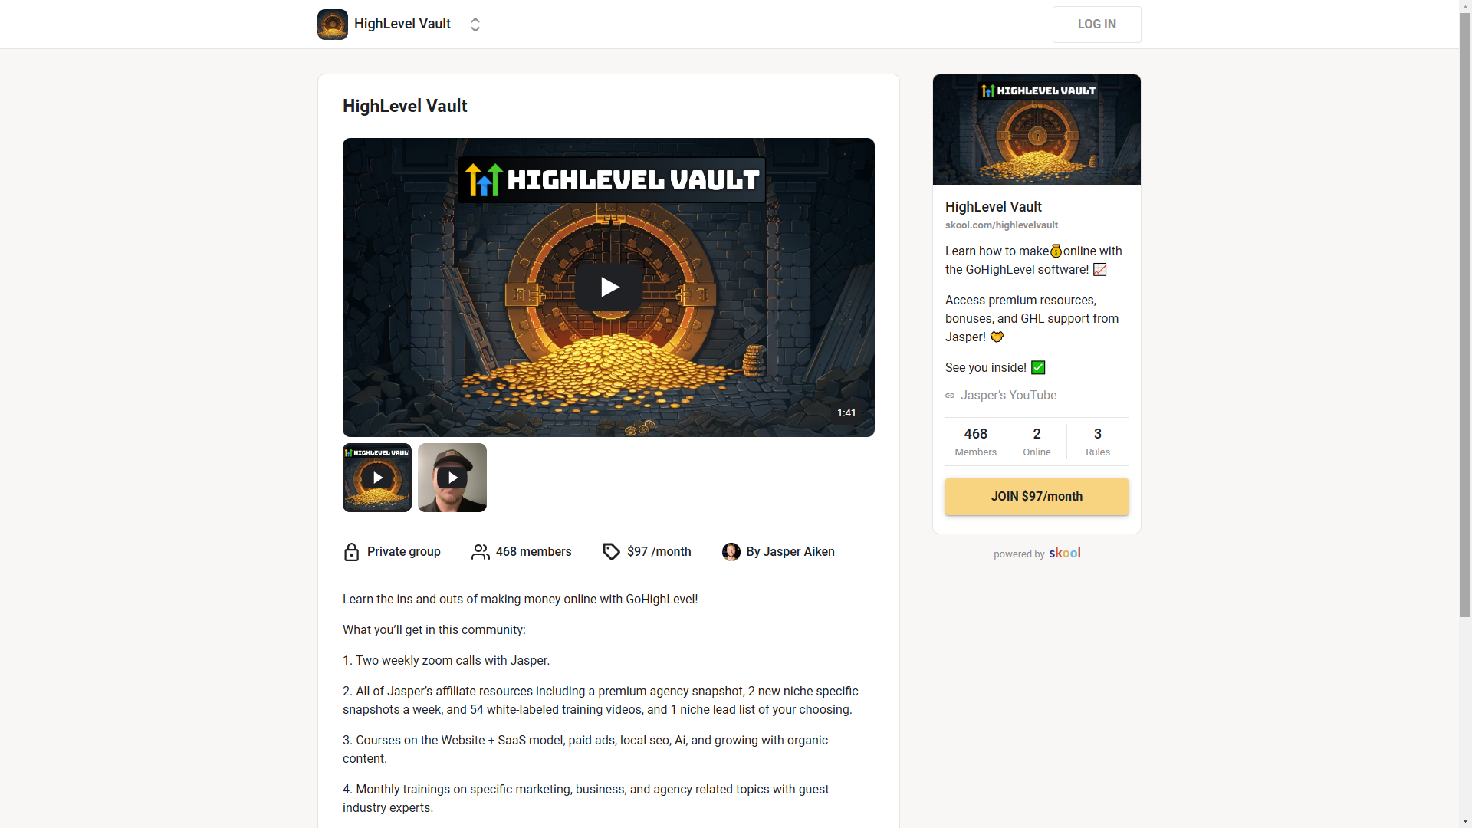The width and height of the screenshot is (1472, 828).
Task: Click the 2 Online stat
Action: (x=1037, y=442)
